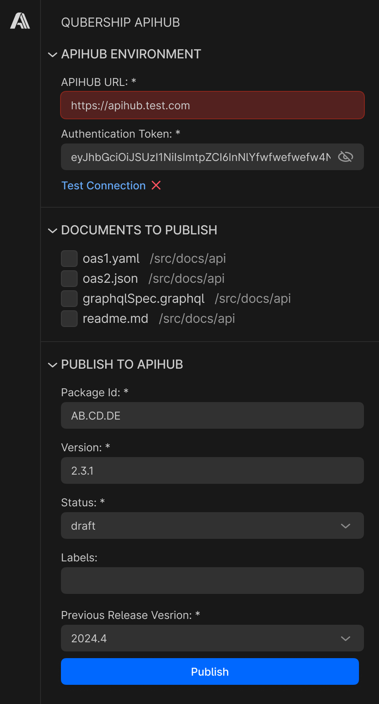Tick the readme.md checkbox

coord(69,319)
